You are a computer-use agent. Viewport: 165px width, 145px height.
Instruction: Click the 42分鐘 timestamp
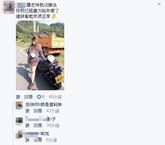point(53,111)
